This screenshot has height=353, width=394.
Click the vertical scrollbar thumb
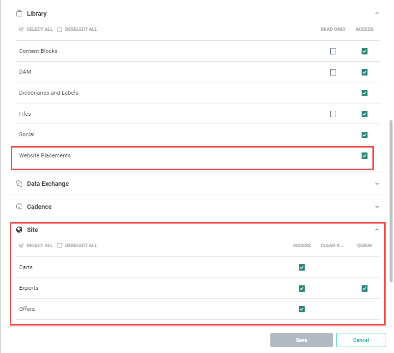(391, 201)
